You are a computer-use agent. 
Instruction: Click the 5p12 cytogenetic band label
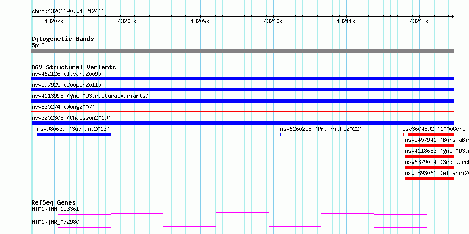tap(38, 45)
